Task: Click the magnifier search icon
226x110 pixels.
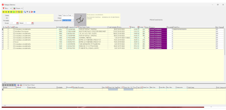Action: (x=25, y=12)
